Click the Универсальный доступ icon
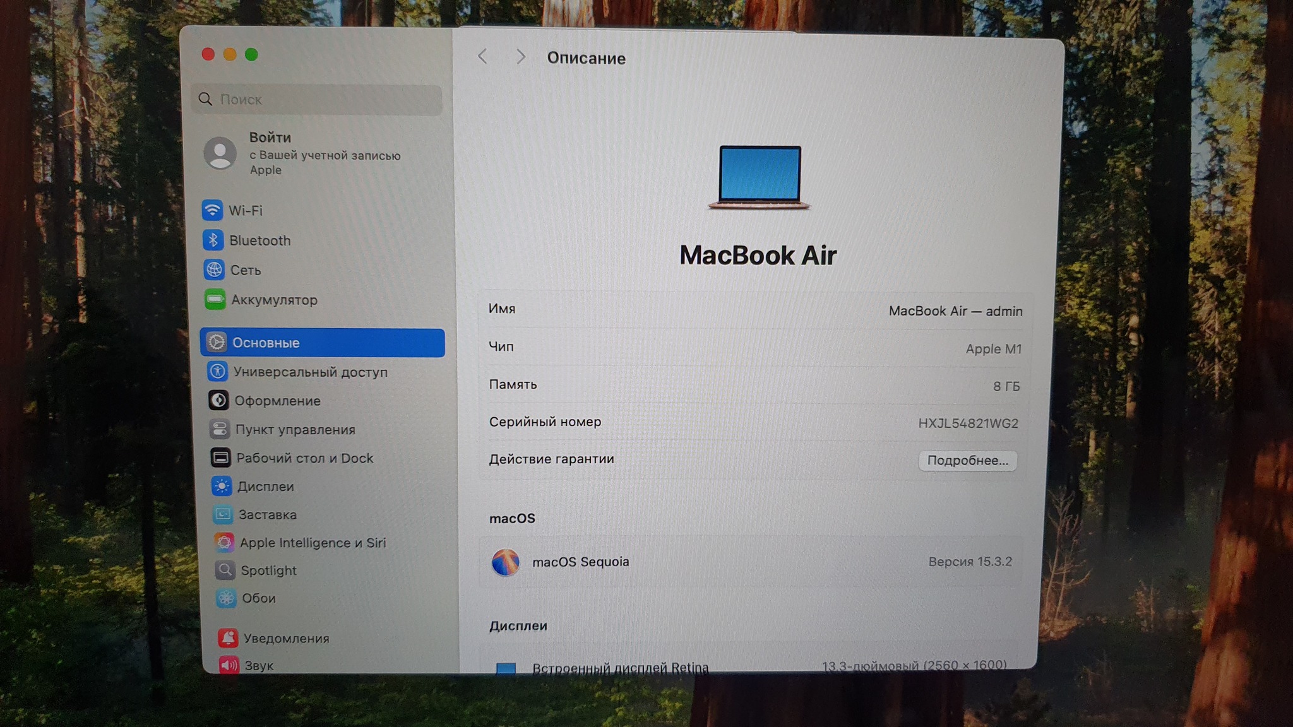Screen dimensions: 1293x727 point(217,372)
